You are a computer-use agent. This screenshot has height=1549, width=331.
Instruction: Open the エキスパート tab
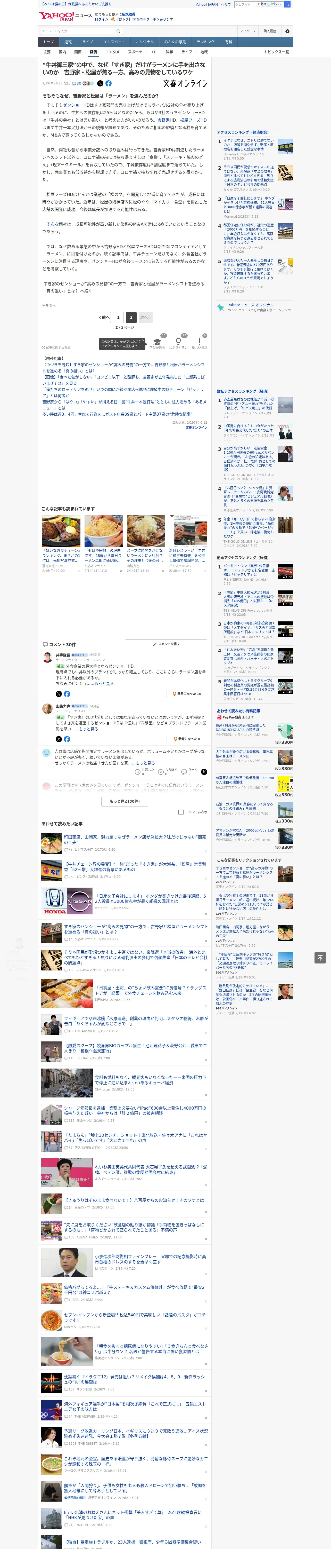coord(114,42)
